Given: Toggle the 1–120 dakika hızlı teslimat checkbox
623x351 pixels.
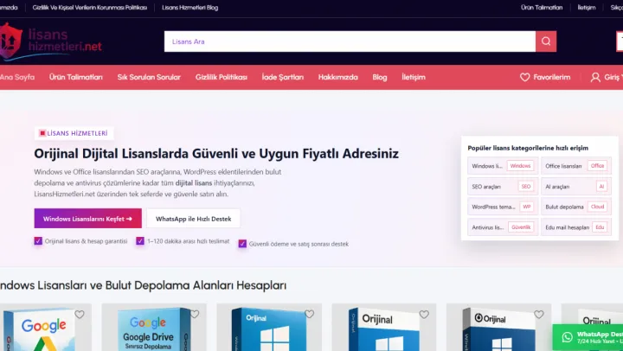Looking at the screenshot, I should tap(140, 241).
